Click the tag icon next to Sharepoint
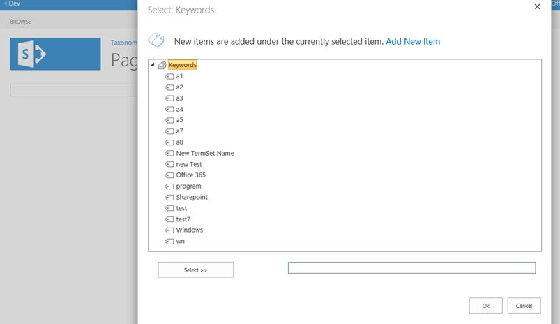 point(169,198)
